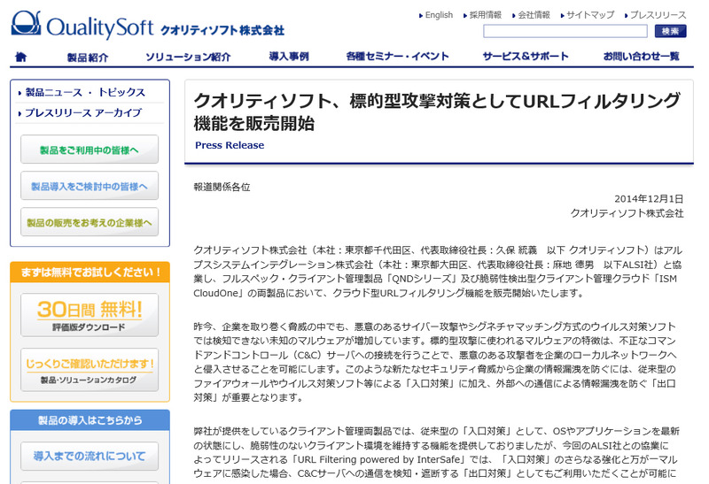The width and height of the screenshot is (709, 484).
Task: Open サービス&サポート navigation item
Action: (x=526, y=57)
